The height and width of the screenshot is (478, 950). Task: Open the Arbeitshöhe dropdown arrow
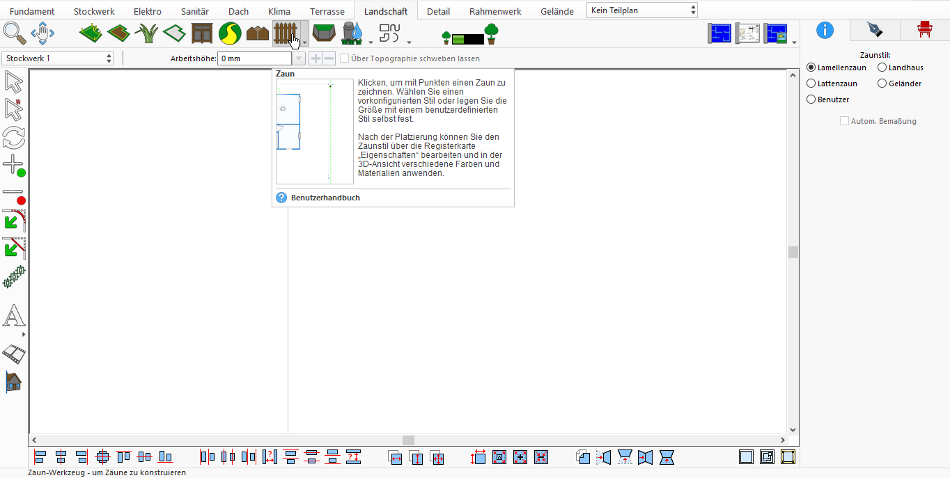(299, 58)
